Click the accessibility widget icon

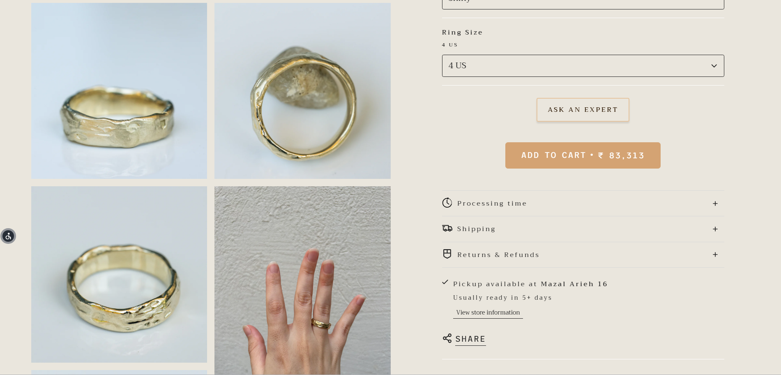8,236
